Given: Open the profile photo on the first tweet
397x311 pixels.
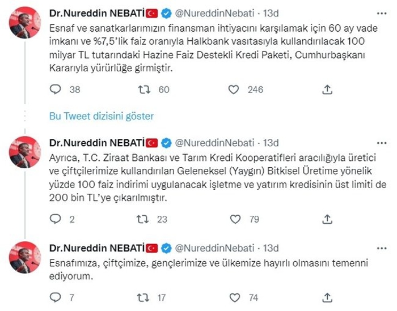Looking at the screenshot, I should [25, 23].
